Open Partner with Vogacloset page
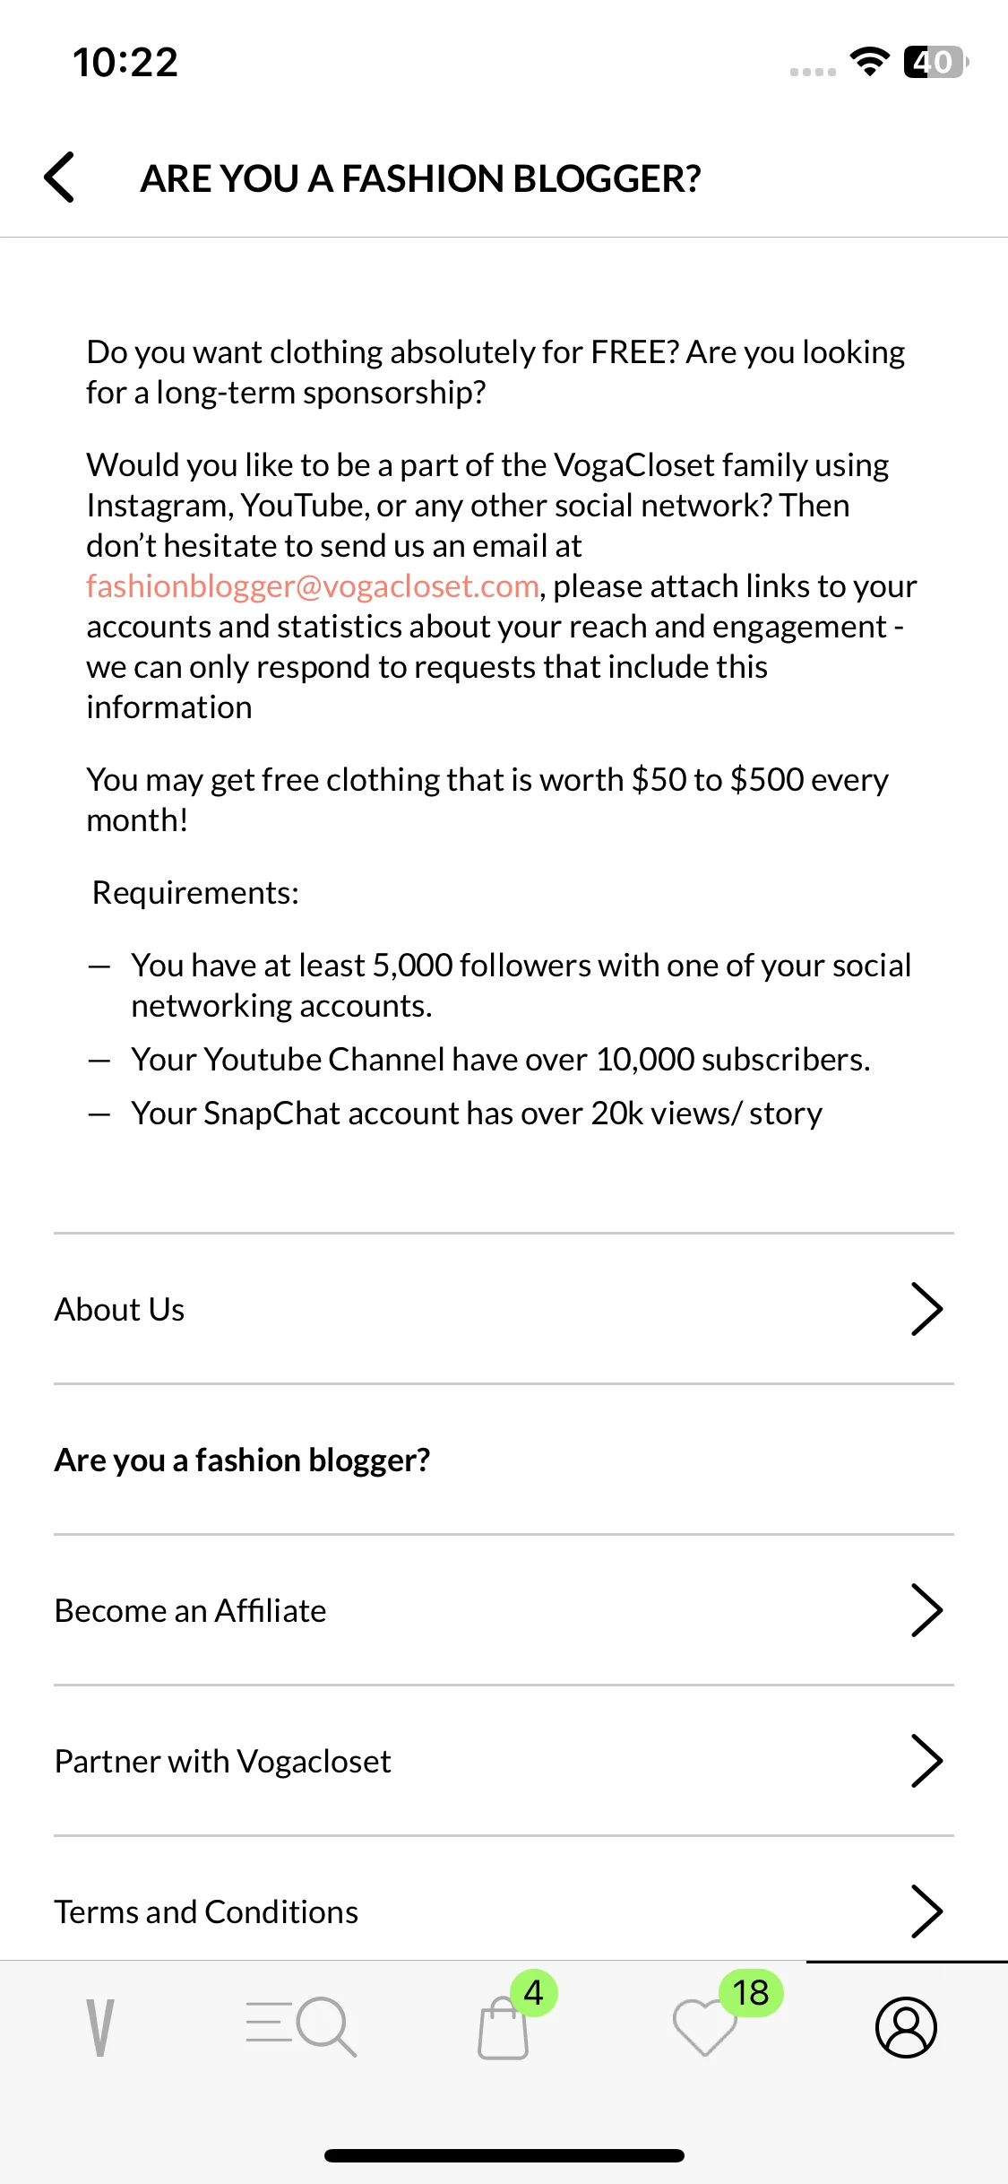The height and width of the screenshot is (2184, 1008). [x=504, y=1761]
